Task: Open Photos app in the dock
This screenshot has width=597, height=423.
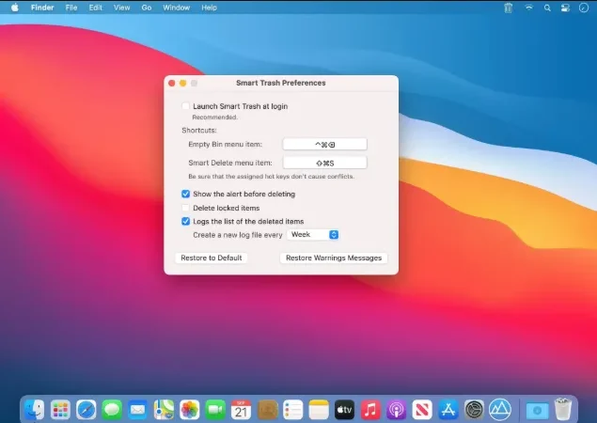Action: pyautogui.click(x=189, y=410)
